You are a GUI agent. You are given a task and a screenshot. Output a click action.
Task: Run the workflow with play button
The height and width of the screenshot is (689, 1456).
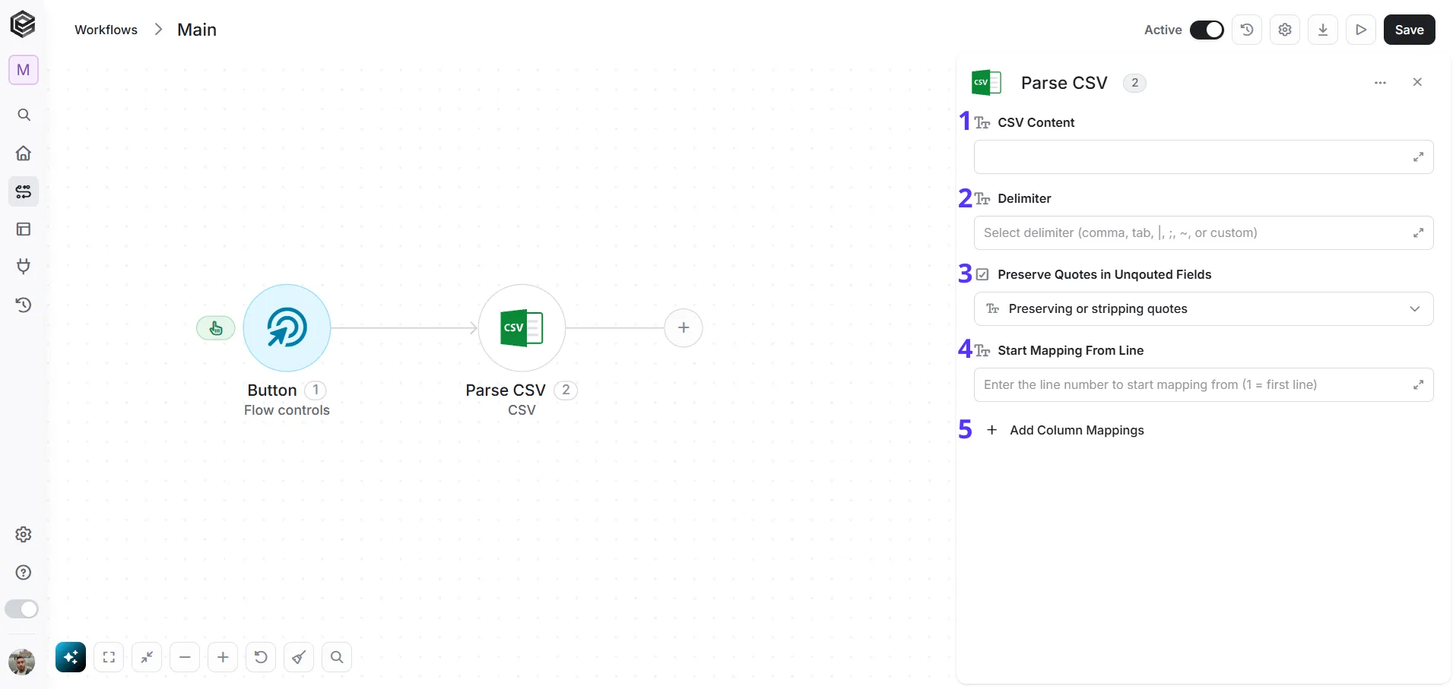1361,30
